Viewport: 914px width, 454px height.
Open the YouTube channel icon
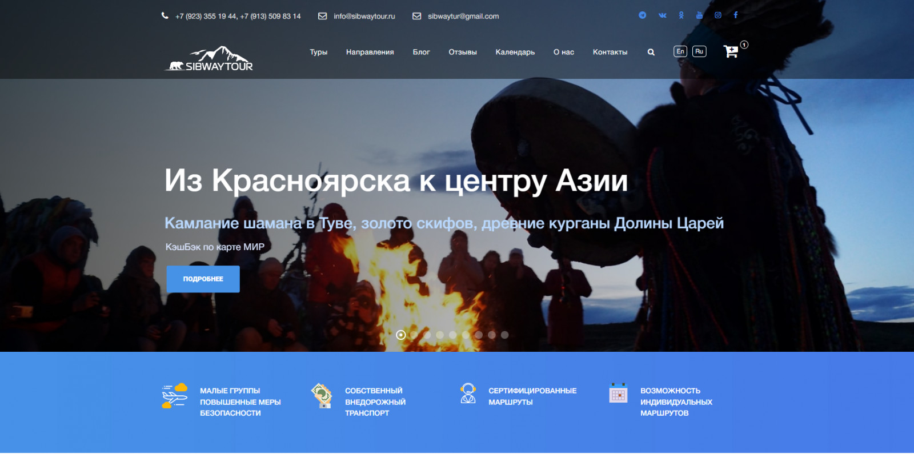point(699,15)
